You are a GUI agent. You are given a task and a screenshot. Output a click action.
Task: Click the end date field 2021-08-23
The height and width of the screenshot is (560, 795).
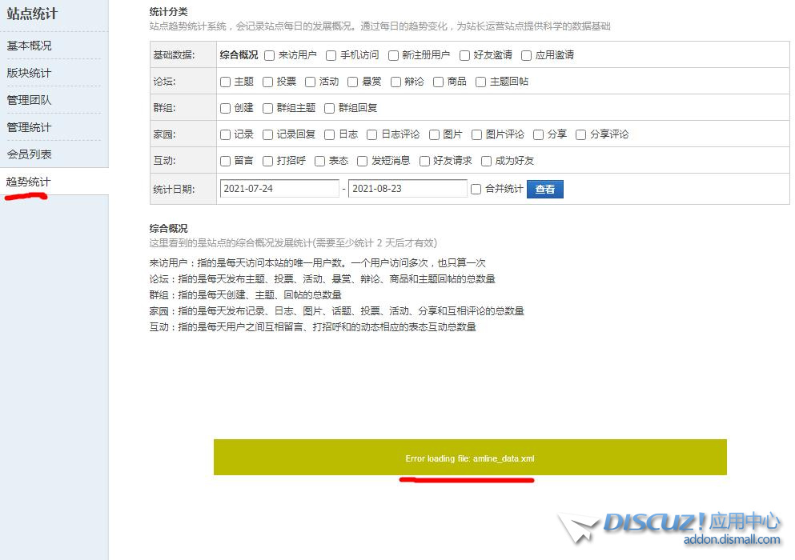click(408, 189)
